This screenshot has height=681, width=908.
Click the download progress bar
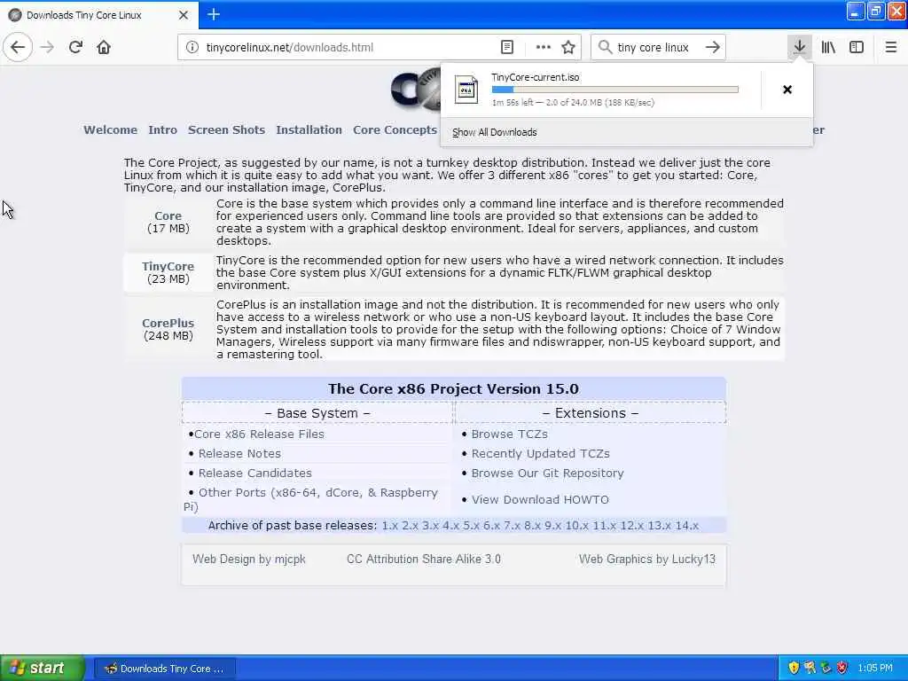click(615, 90)
